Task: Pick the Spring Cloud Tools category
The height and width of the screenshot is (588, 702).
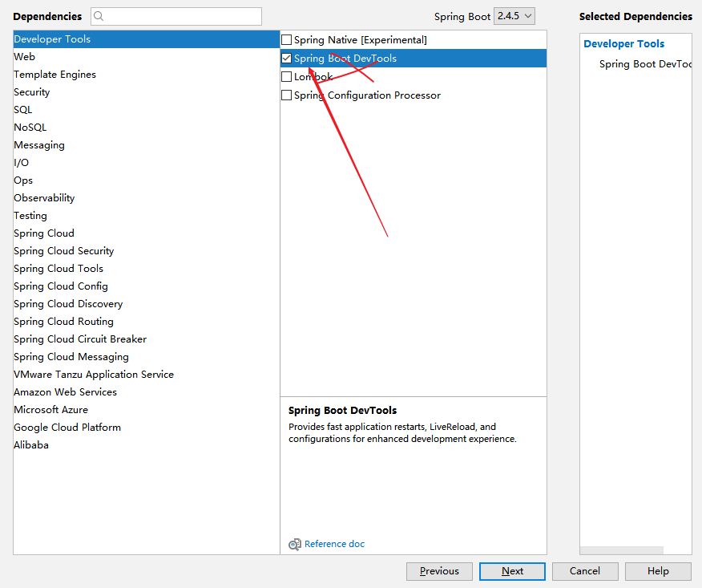Action: point(147,269)
